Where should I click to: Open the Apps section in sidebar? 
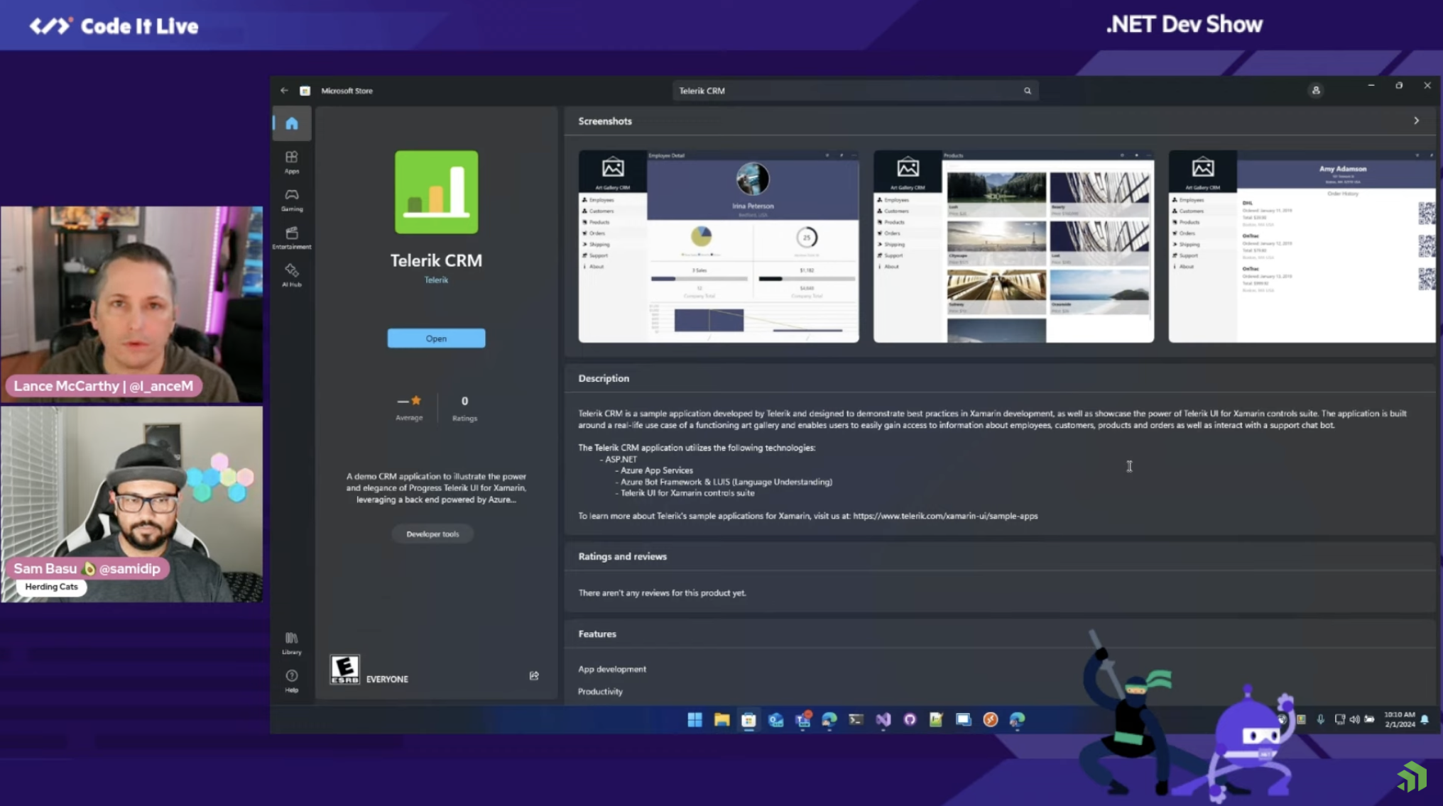[291, 162]
